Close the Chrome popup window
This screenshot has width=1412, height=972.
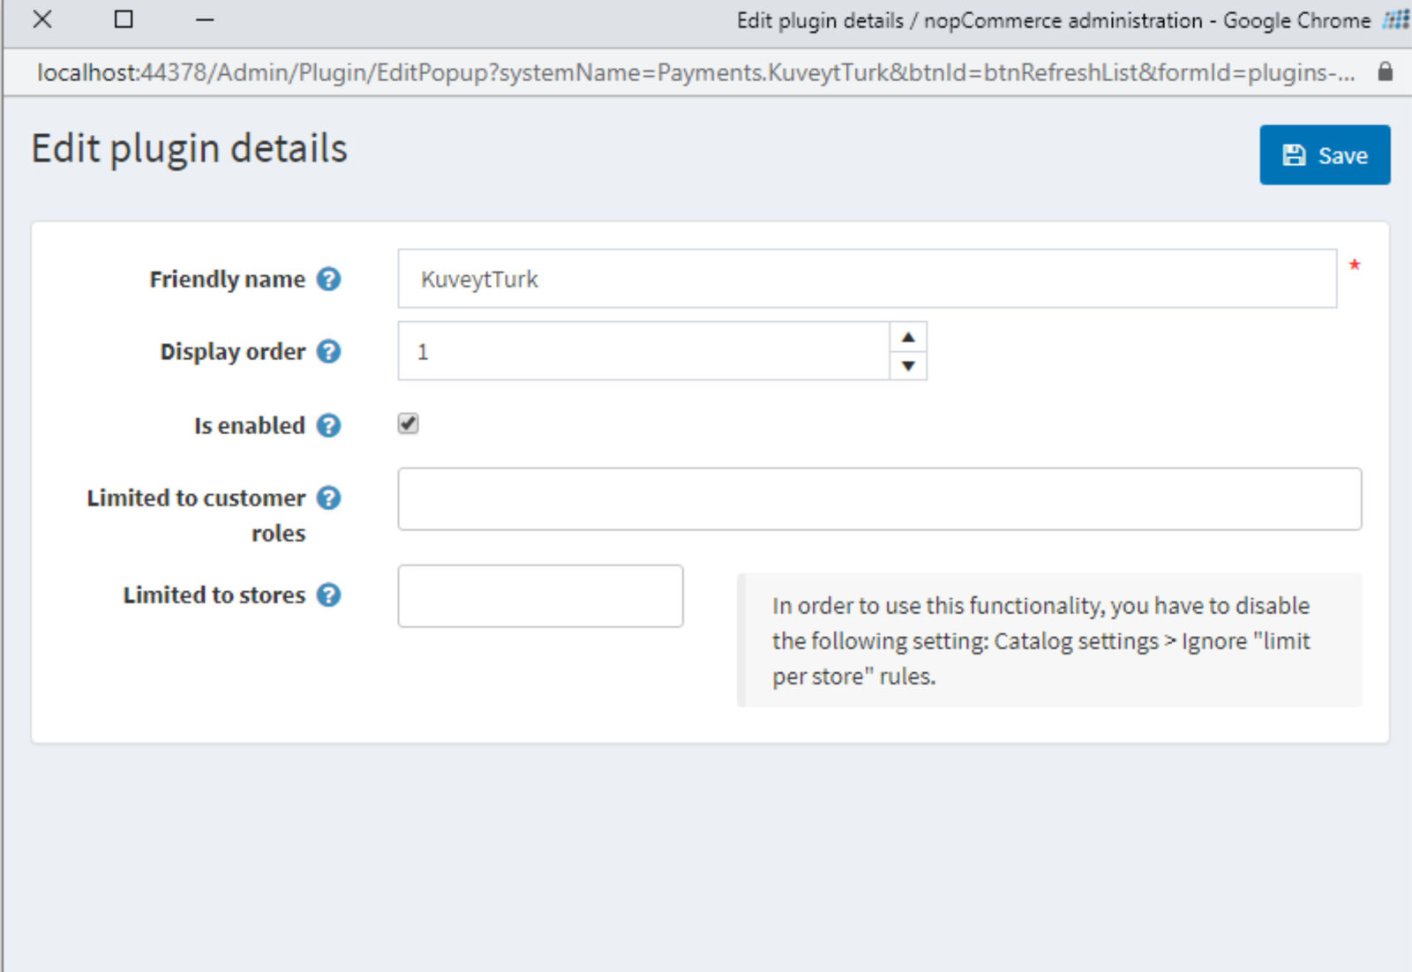[41, 19]
